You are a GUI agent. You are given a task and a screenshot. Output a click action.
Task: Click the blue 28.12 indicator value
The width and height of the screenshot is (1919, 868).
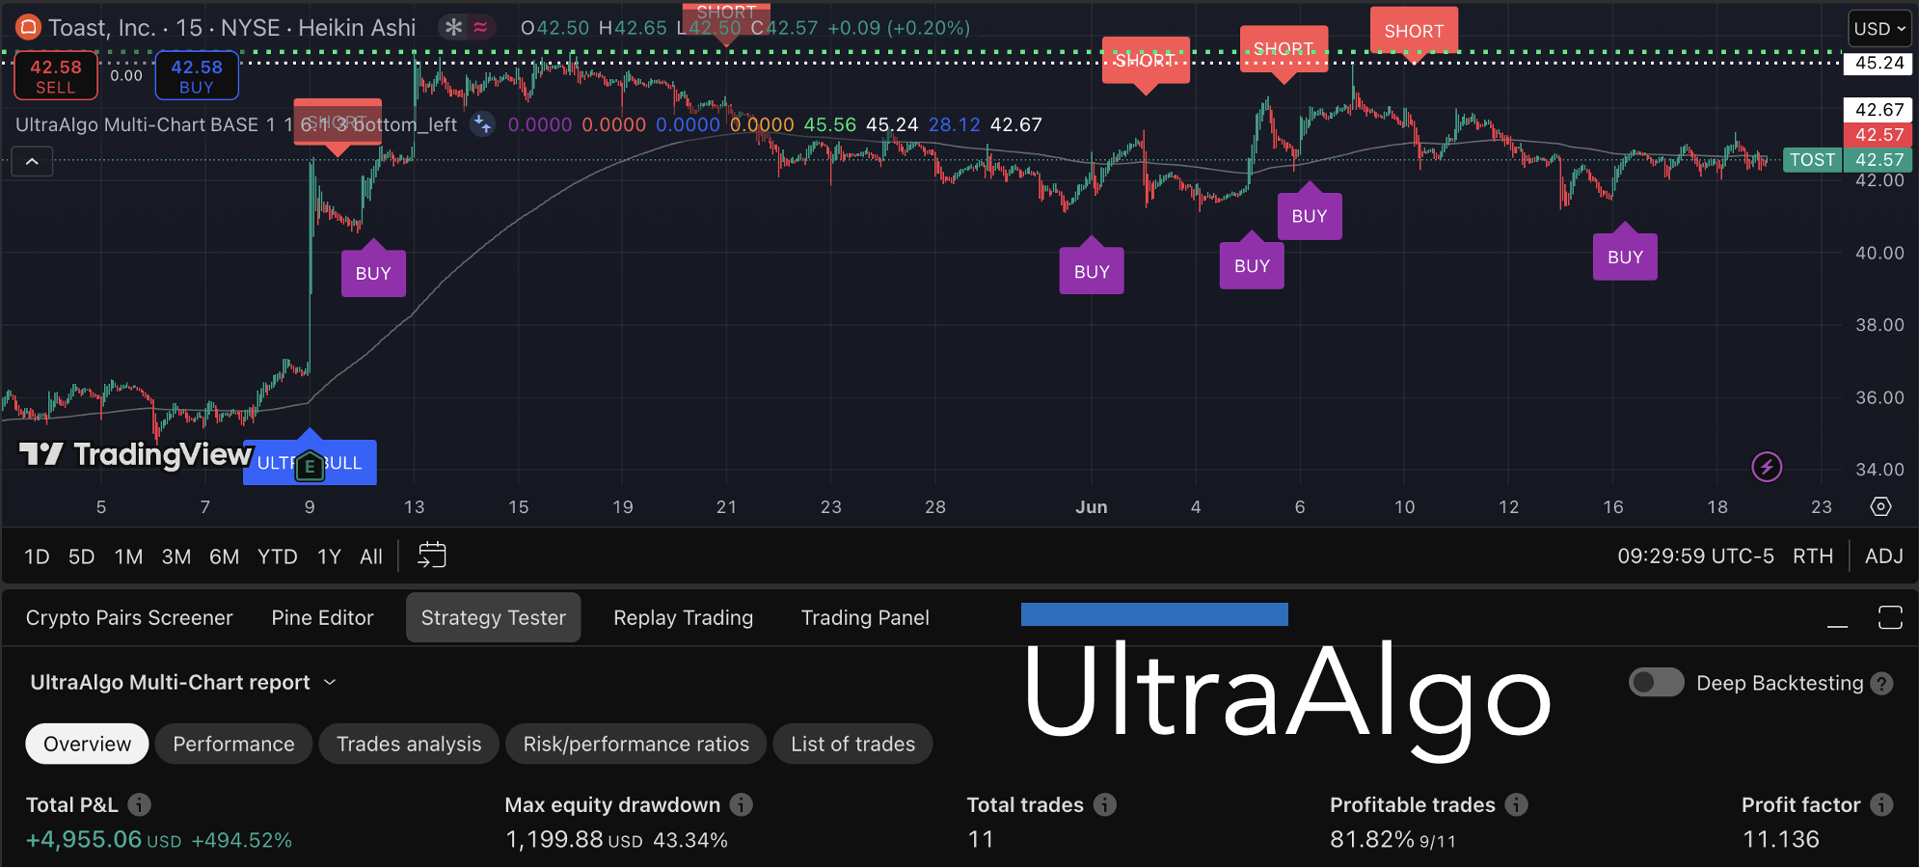tap(955, 124)
